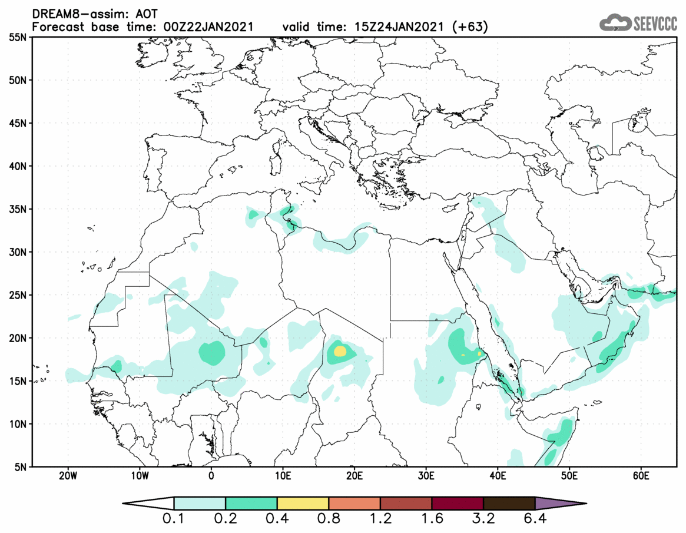This screenshot has height=533, width=686.
Task: Click the legend value 0.2
Action: tap(226, 519)
